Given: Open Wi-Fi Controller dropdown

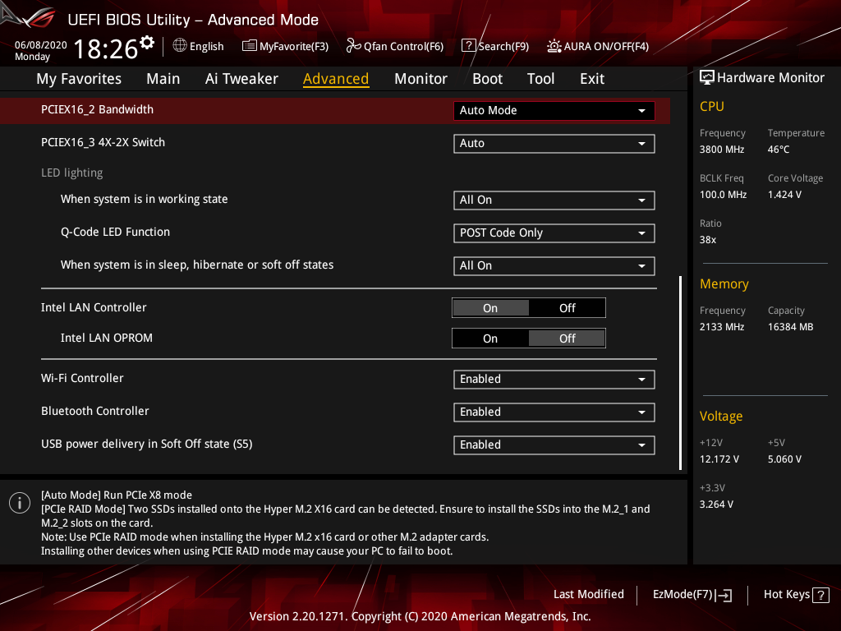Looking at the screenshot, I should 554,380.
